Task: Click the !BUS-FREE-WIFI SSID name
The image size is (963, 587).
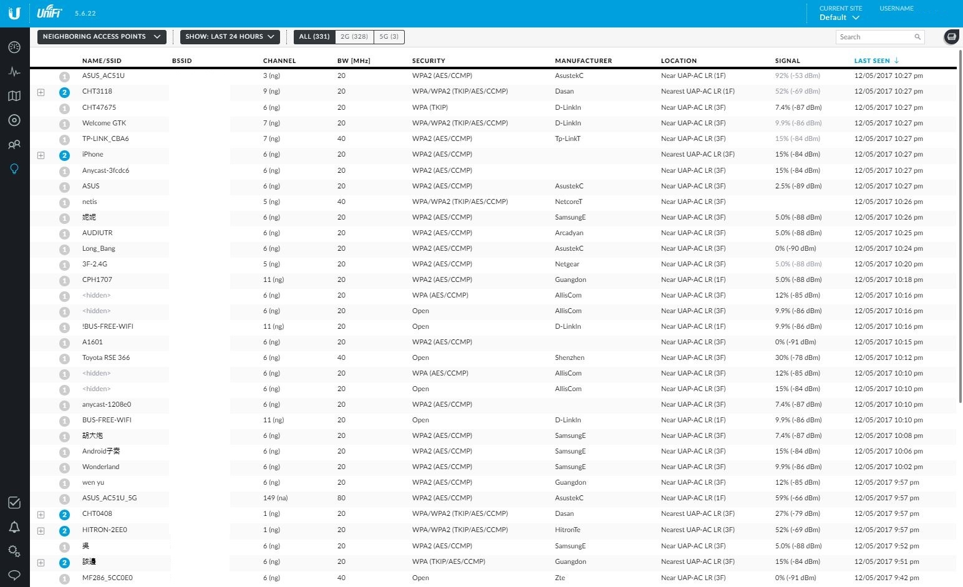Action: coord(108,326)
